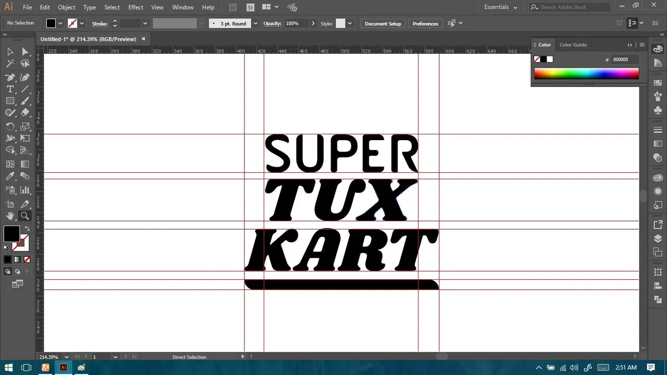Open the Style dropdown

(350, 23)
